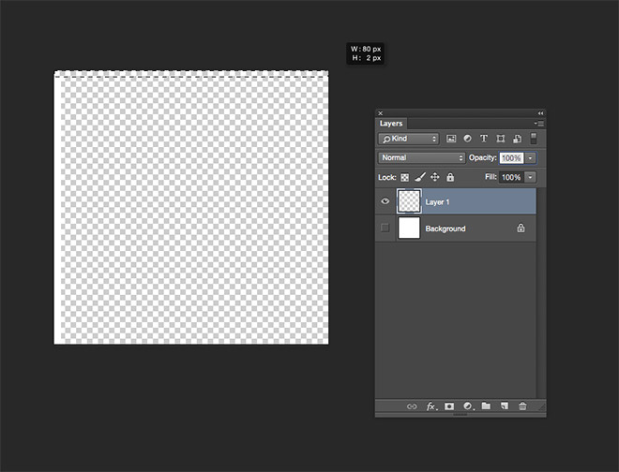
Task: Create a new adjustment layer
Action: (467, 406)
